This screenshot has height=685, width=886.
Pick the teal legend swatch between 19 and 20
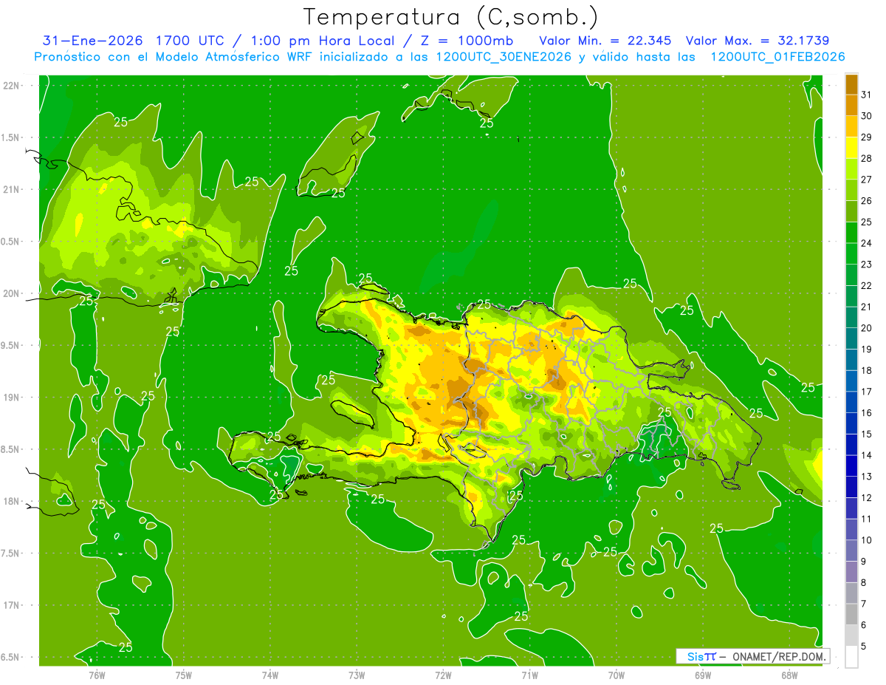[851, 338]
